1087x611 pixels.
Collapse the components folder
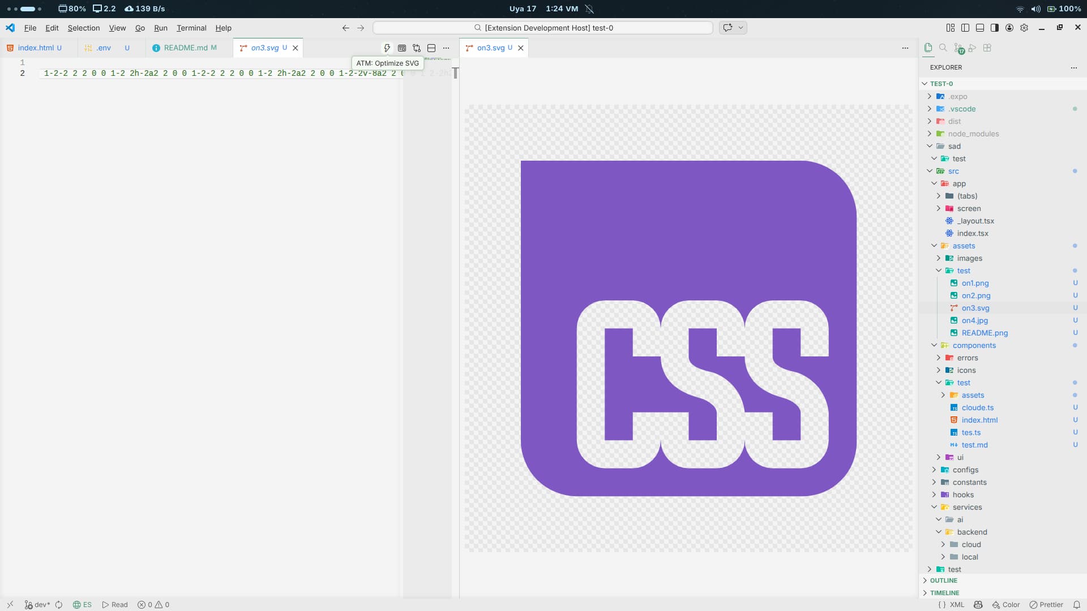pos(974,345)
